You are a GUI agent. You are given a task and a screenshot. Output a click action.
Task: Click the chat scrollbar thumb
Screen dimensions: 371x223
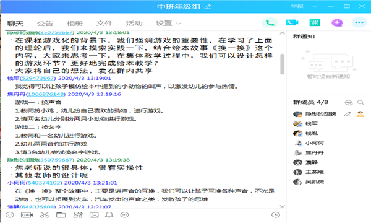(x=282, y=64)
